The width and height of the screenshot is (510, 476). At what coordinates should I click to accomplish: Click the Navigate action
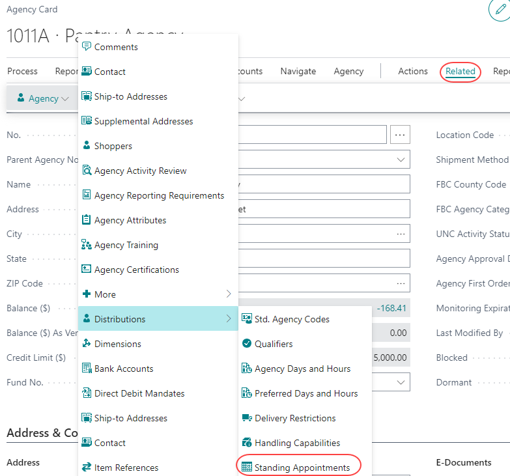click(x=298, y=72)
